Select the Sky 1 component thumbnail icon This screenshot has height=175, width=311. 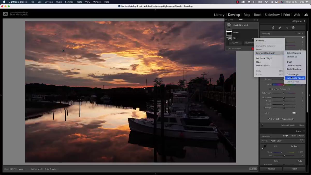coord(230,38)
